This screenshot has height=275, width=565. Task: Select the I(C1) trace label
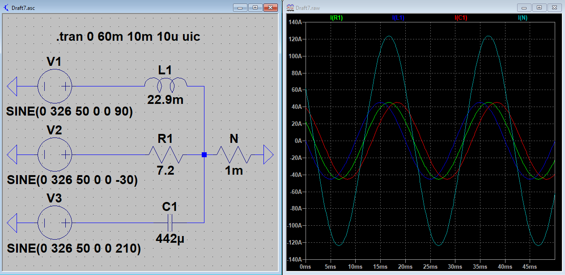(461, 17)
